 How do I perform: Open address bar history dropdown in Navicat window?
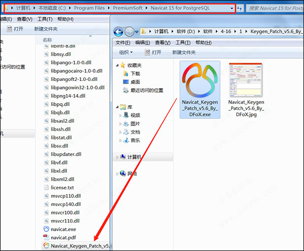pos(232,8)
